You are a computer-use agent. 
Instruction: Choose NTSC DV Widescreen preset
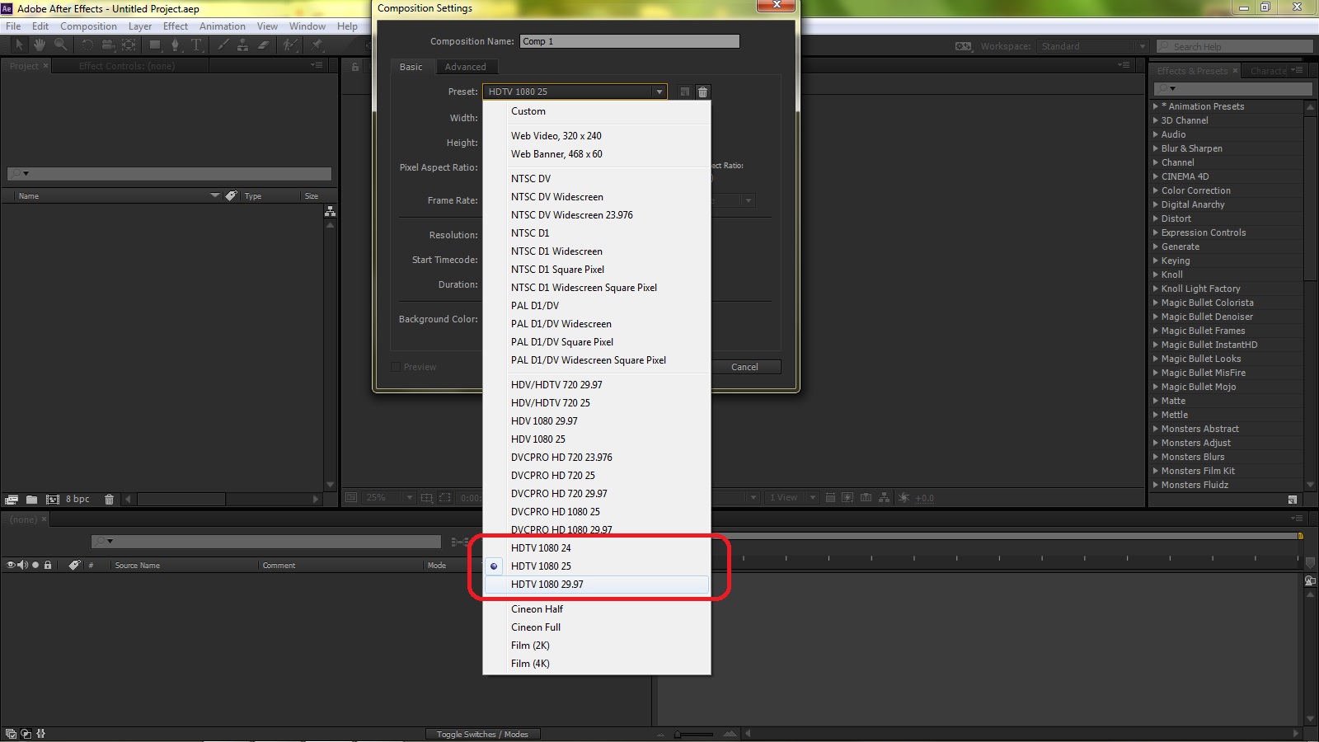click(x=597, y=197)
